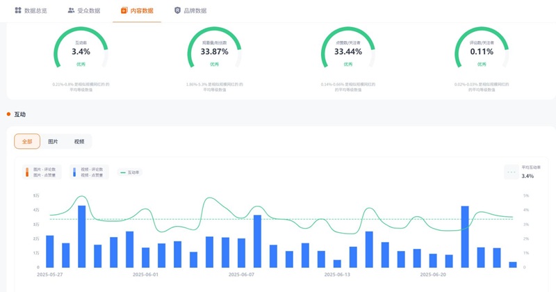Click the 数据总览 grid icon
Image resolution: width=556 pixels, height=292 pixels.
click(18, 10)
